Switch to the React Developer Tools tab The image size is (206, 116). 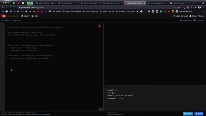(x=180, y=3)
